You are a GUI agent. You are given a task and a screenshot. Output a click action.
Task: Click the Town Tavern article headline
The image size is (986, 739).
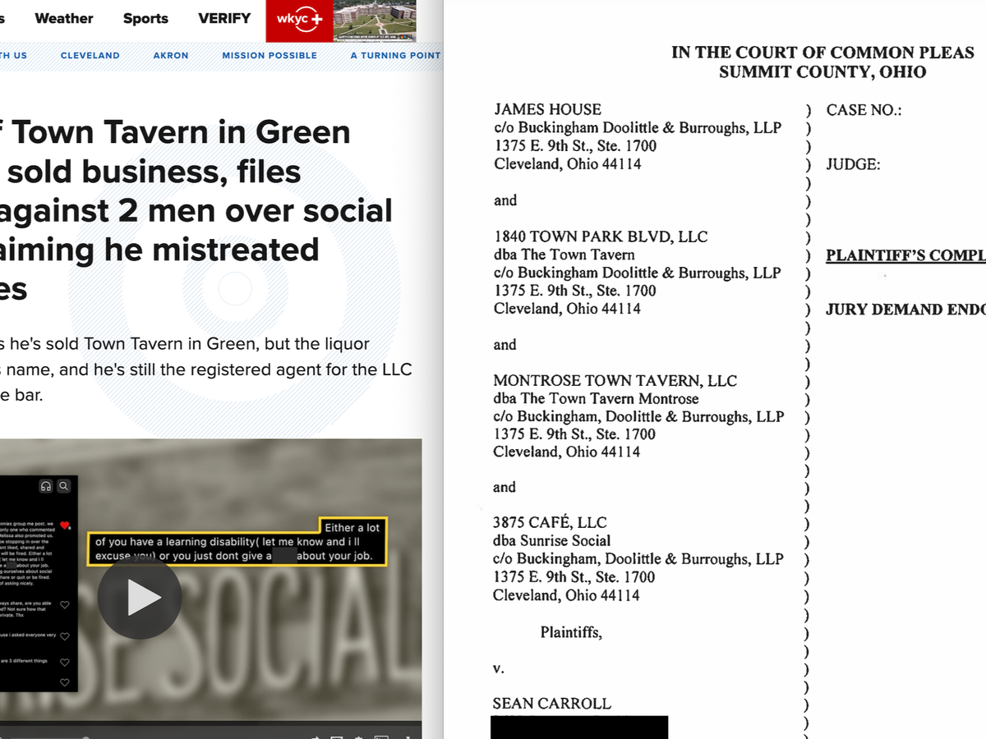[197, 210]
